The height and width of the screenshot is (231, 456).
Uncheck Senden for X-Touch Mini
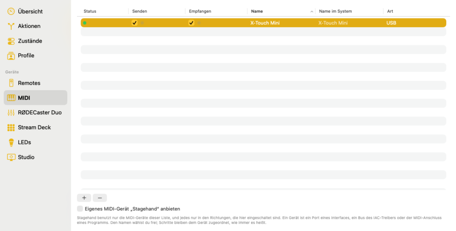pos(134,23)
